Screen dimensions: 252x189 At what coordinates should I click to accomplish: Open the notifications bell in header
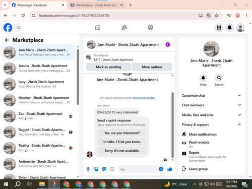pos(229,28)
